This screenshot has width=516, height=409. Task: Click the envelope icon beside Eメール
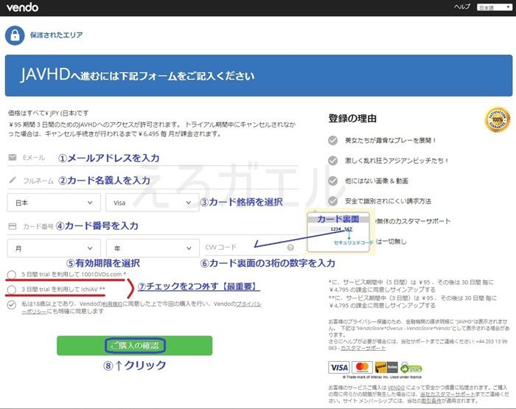(13, 157)
